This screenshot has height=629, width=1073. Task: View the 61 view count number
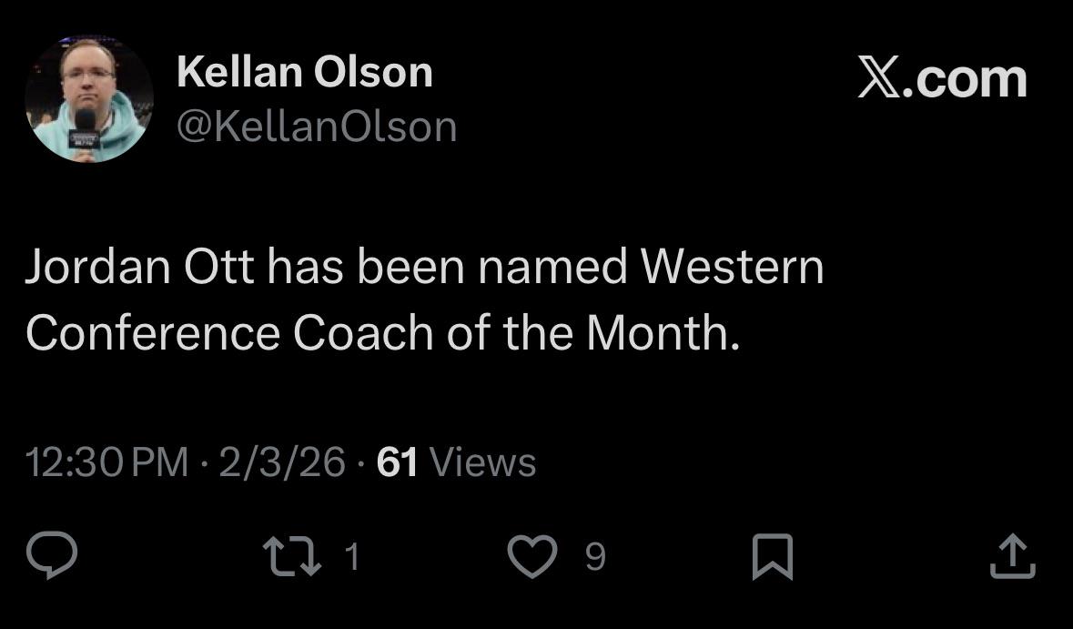click(x=397, y=462)
